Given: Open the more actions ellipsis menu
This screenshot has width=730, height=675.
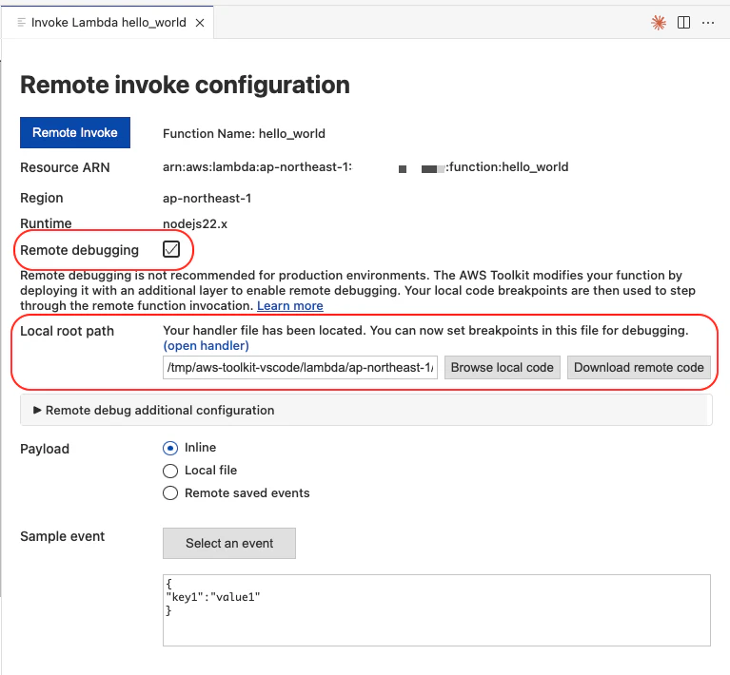Looking at the screenshot, I should pos(708,22).
